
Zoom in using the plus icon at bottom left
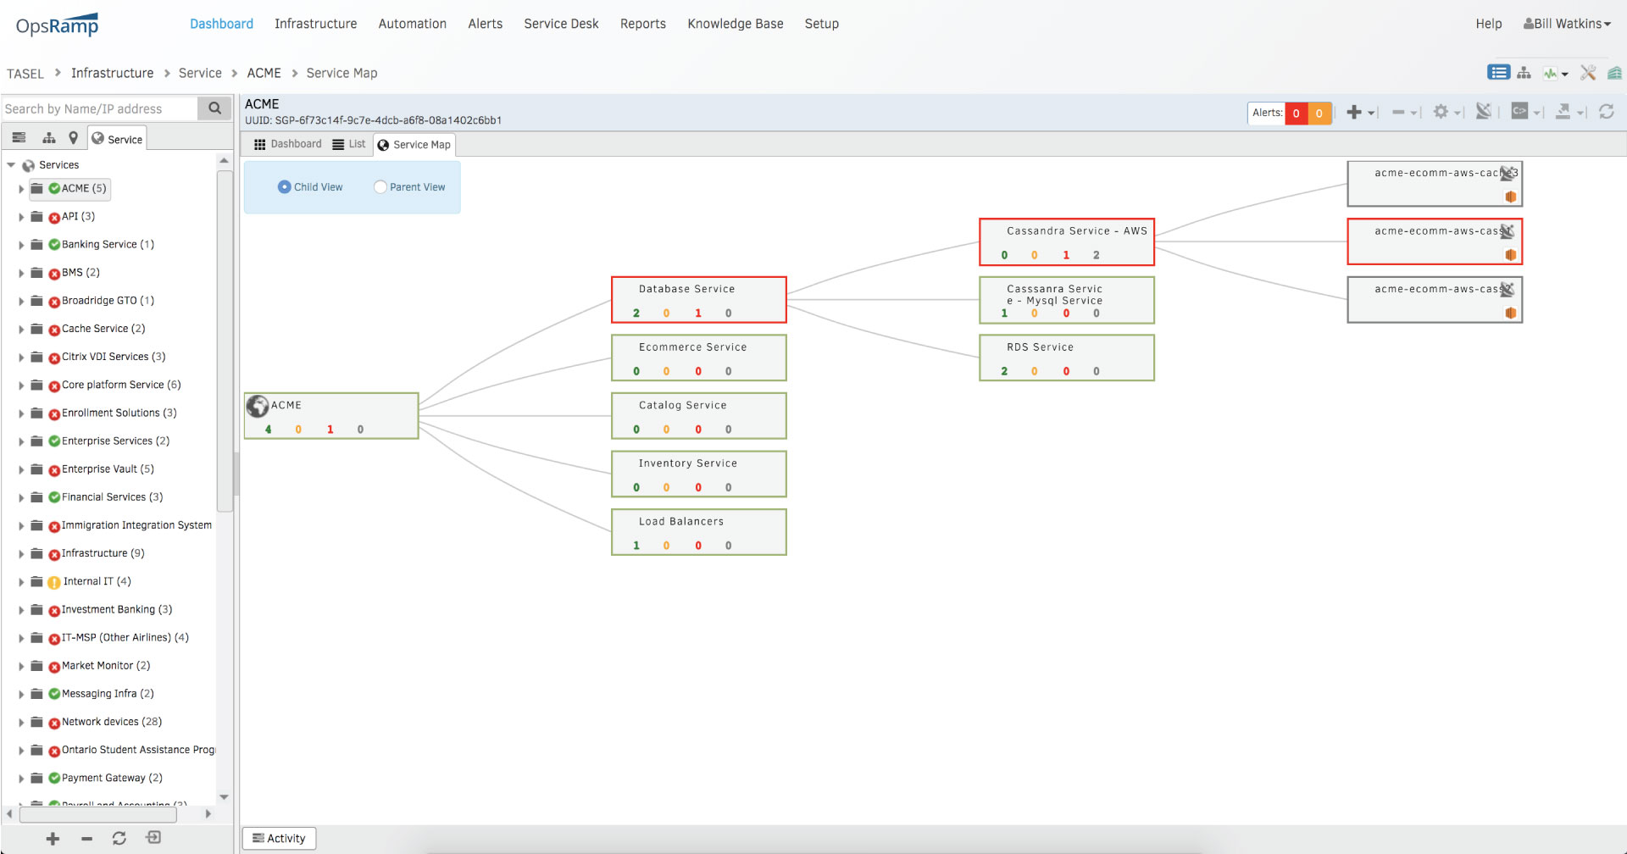(x=53, y=838)
